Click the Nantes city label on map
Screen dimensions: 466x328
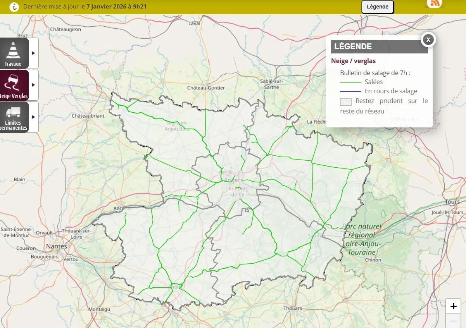point(56,246)
